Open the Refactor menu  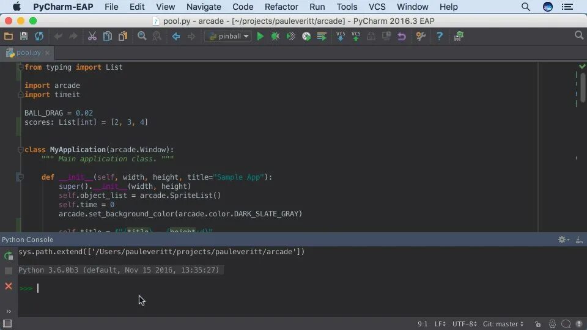281,7
